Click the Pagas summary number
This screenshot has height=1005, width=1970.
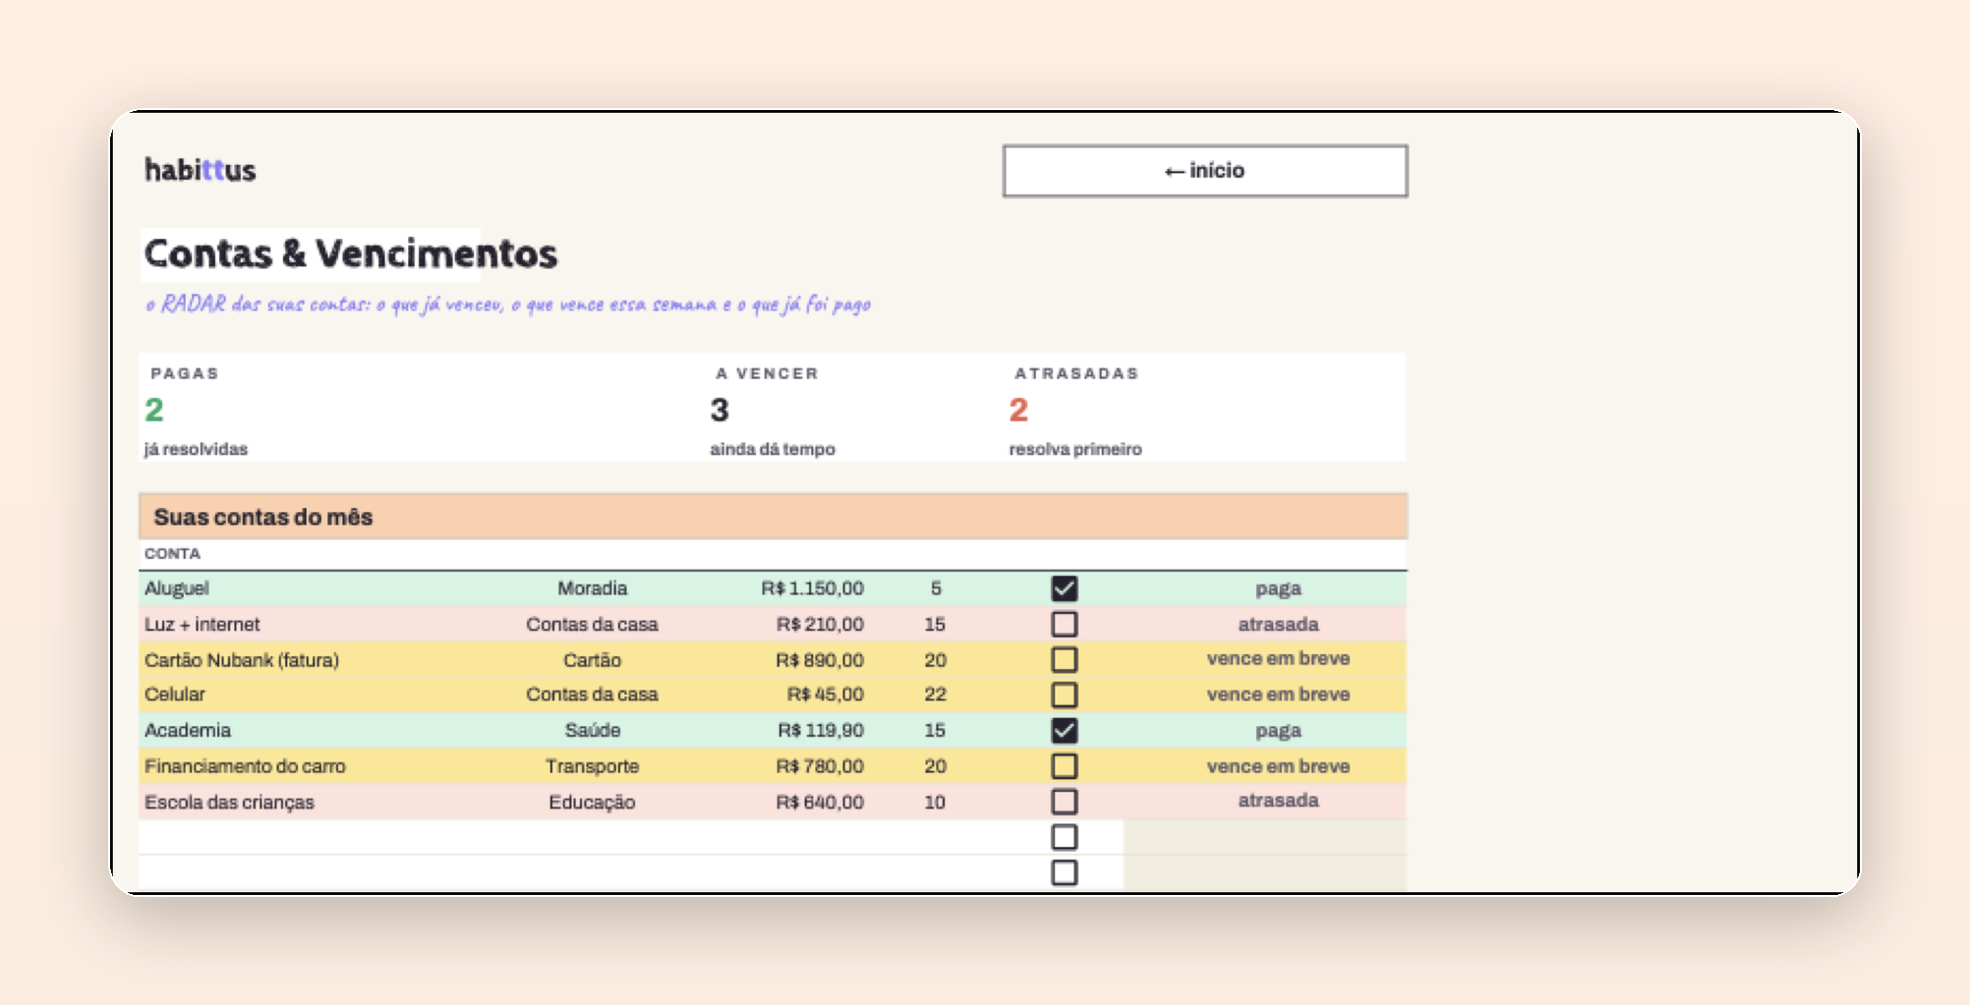pyautogui.click(x=154, y=410)
